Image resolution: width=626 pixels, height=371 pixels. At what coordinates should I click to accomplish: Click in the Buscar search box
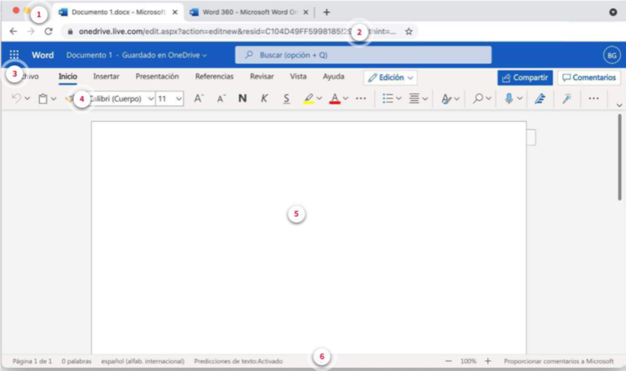click(x=363, y=56)
